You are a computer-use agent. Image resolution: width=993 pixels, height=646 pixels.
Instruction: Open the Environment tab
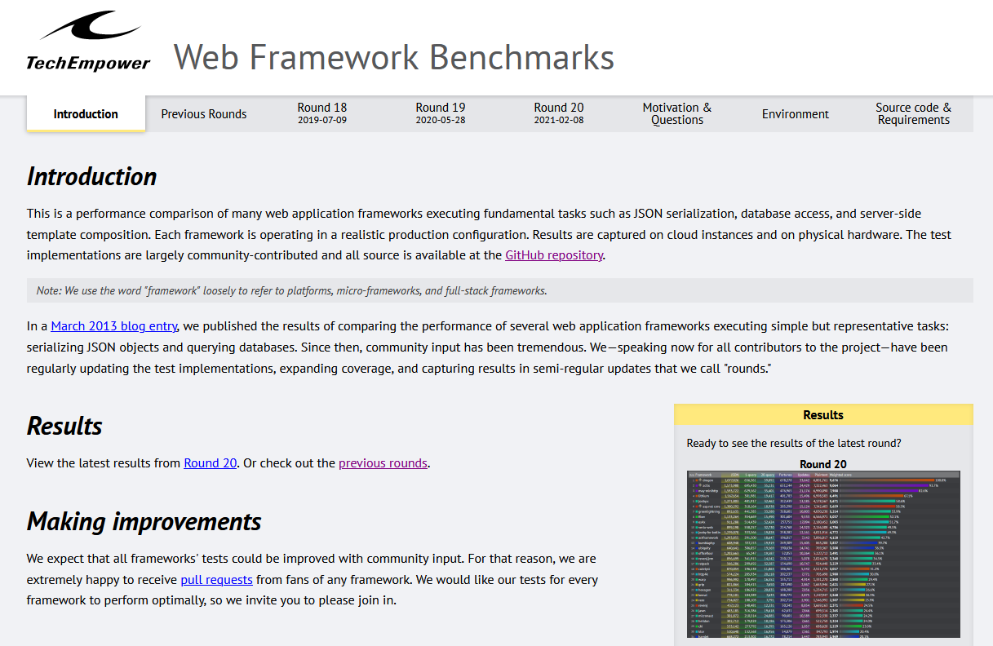coord(796,114)
